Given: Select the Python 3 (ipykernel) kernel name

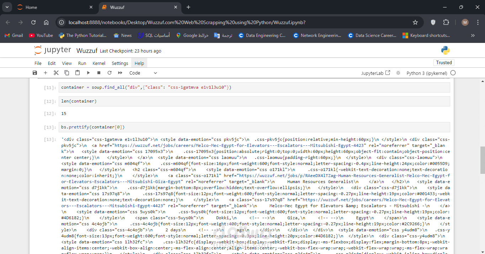Looking at the screenshot, I should point(427,73).
